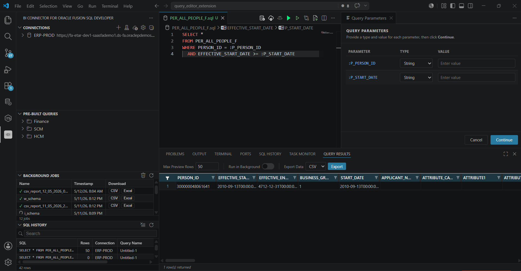Open the Export Data format CSV dropdown
Viewport: 521px width, 271px height.
click(x=316, y=166)
